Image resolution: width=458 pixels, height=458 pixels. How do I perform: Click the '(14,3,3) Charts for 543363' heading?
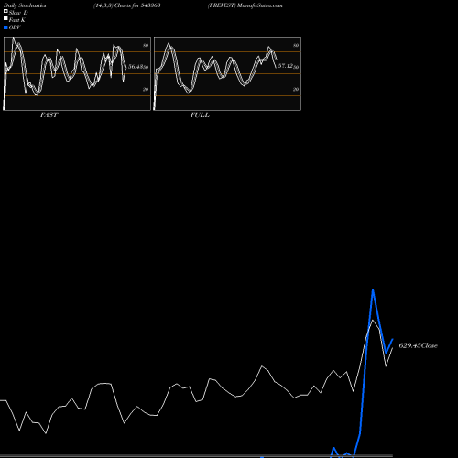(127, 5)
